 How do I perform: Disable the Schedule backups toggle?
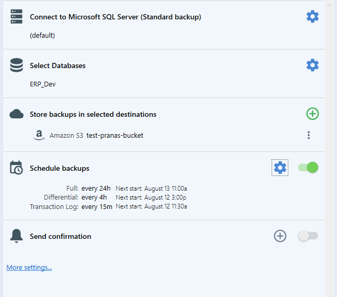[x=308, y=168]
